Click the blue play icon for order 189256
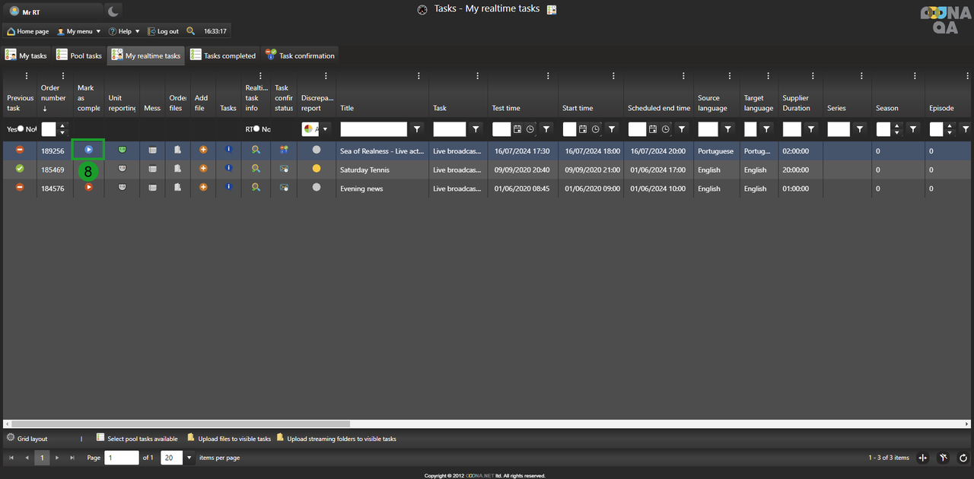This screenshot has width=974, height=479. click(88, 150)
